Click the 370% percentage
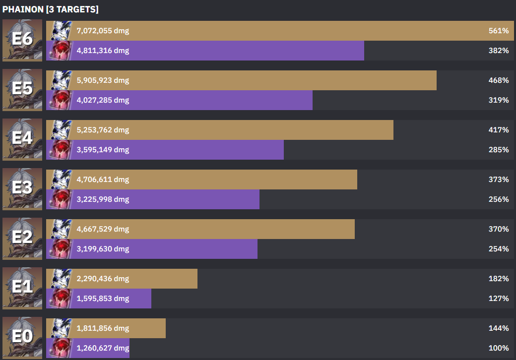Viewport: 516px width, 360px height. (499, 229)
